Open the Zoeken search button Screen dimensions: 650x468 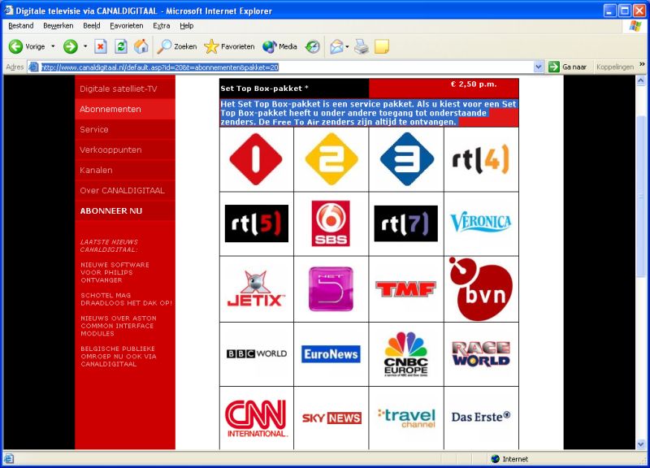coord(177,46)
